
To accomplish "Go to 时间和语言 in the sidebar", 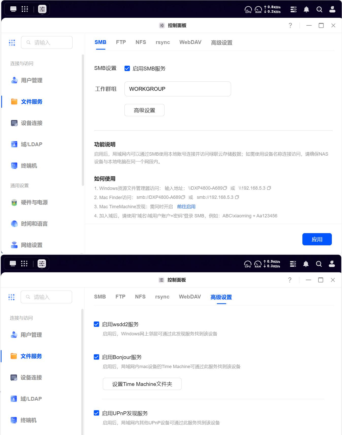I will (x=29, y=224).
